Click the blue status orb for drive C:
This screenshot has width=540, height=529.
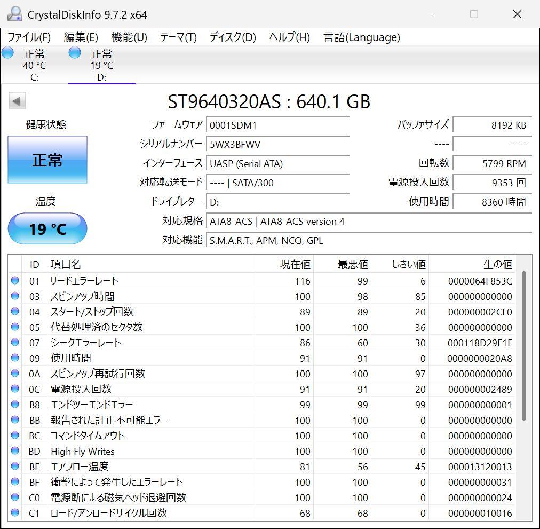(x=7, y=53)
